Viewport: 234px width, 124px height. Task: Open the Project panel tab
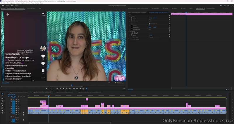pyautogui.click(x=138, y=9)
